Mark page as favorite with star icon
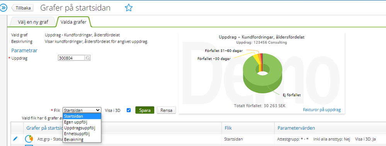 (129, 8)
